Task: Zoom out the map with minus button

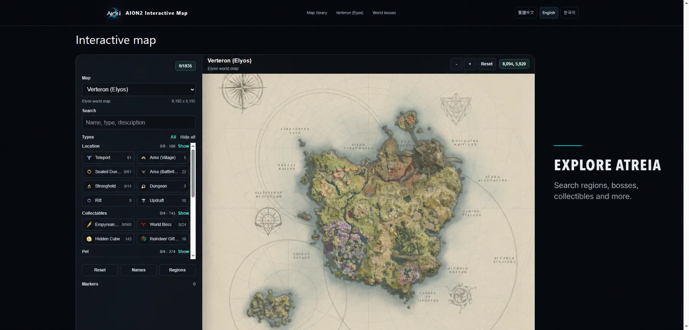Action: pyautogui.click(x=456, y=64)
